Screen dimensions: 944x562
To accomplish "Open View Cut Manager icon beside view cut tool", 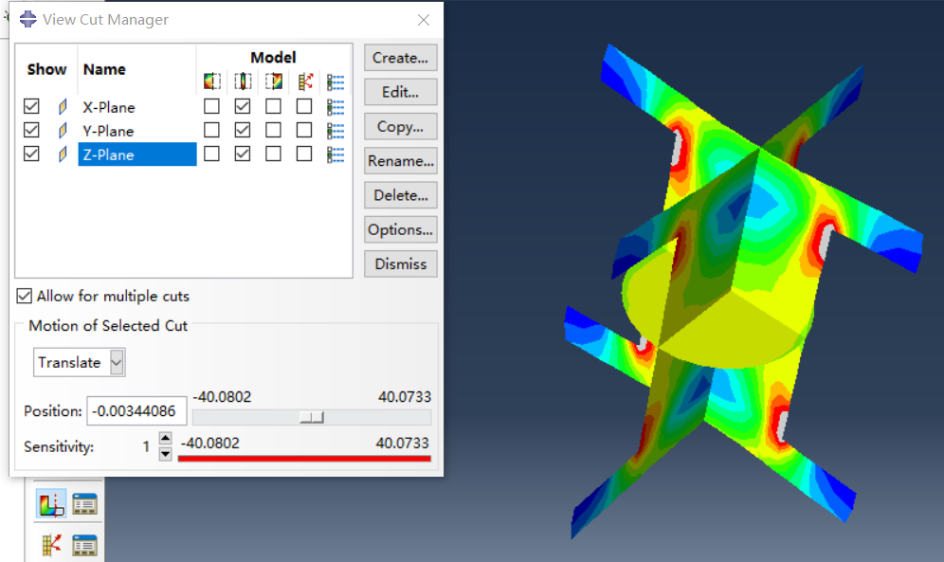I will (x=85, y=504).
